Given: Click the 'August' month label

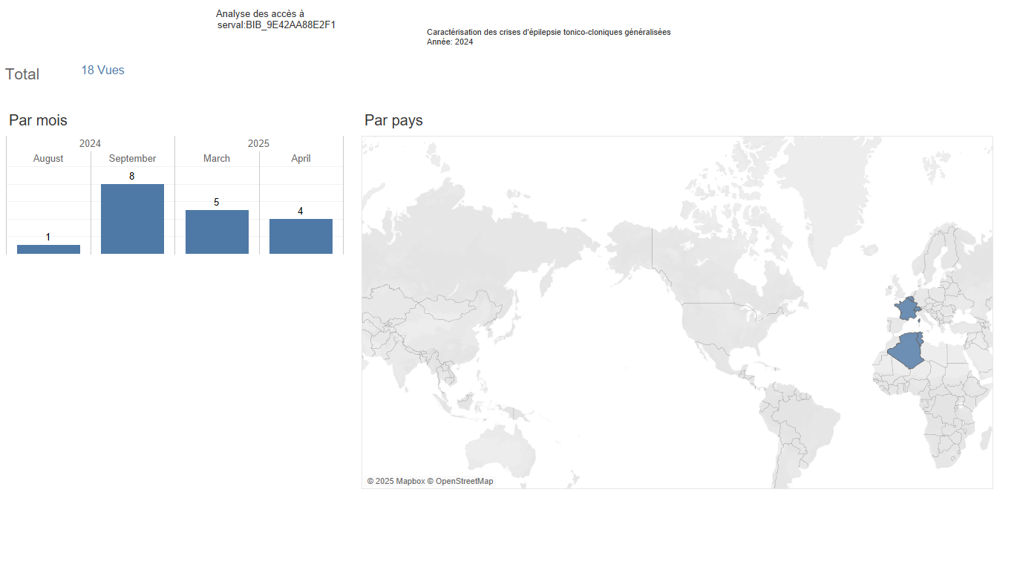Looking at the screenshot, I should click(48, 158).
